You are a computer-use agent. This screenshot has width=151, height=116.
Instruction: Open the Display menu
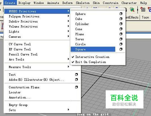click(x=24, y=3)
